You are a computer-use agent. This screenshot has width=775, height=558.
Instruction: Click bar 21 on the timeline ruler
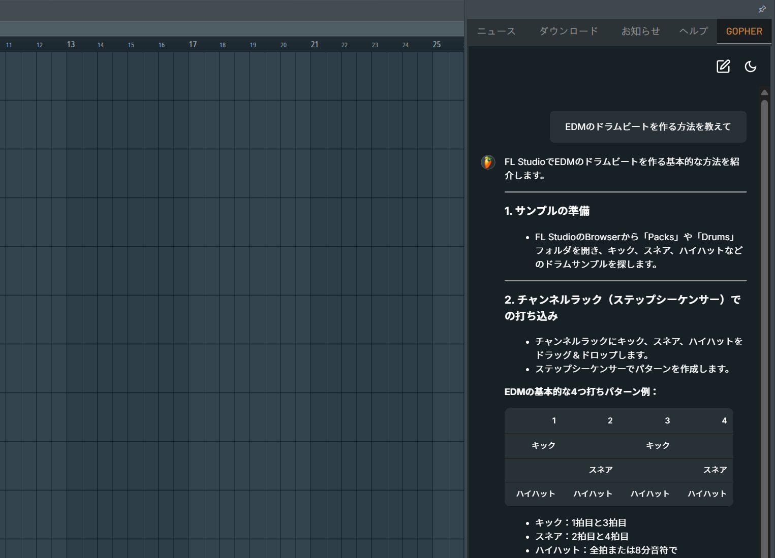click(315, 45)
